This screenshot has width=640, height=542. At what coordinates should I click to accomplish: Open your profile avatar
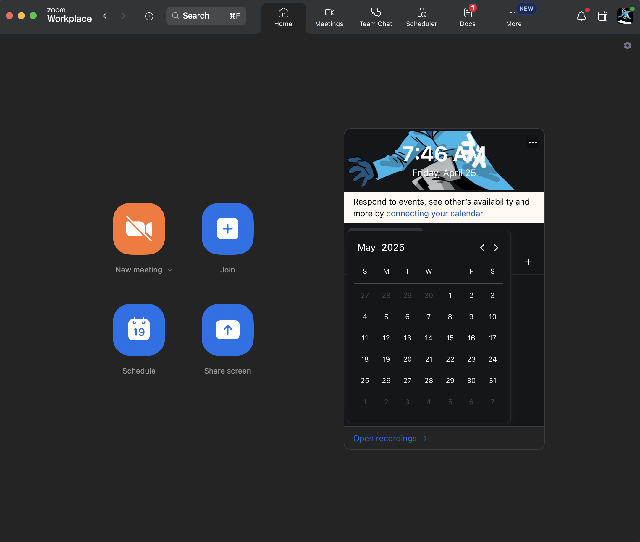625,16
